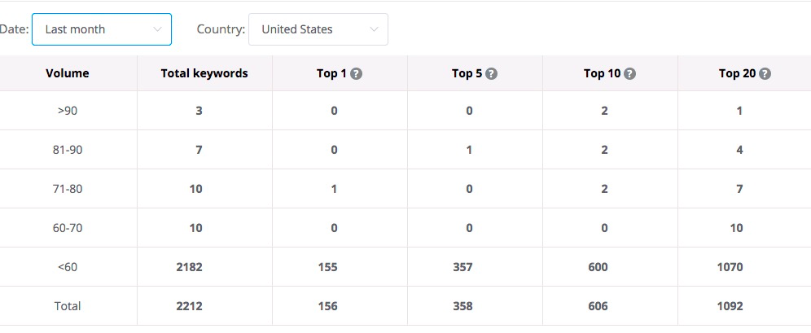This screenshot has width=811, height=333.
Task: Click the 155 value in Top 1
Action: [328, 267]
